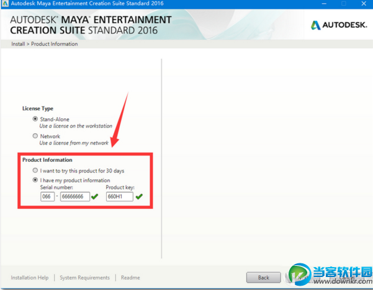Screen dimensions: 373x290
Task: Select the Network license radio button
Action: (35, 136)
